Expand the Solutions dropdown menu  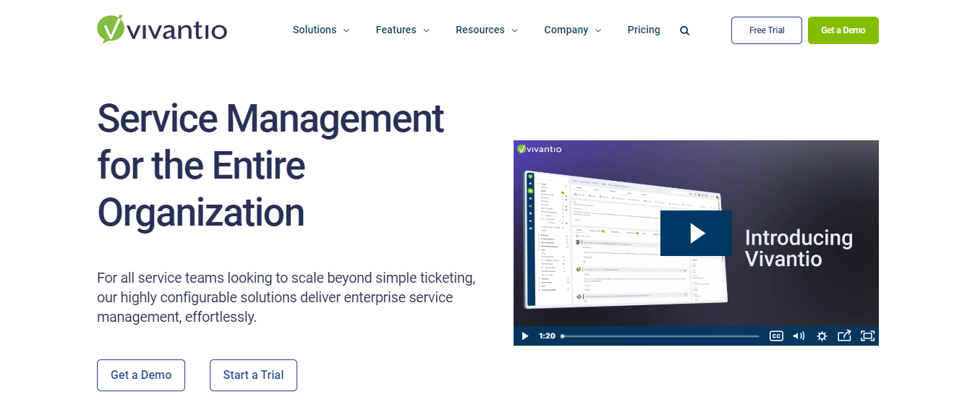click(321, 30)
